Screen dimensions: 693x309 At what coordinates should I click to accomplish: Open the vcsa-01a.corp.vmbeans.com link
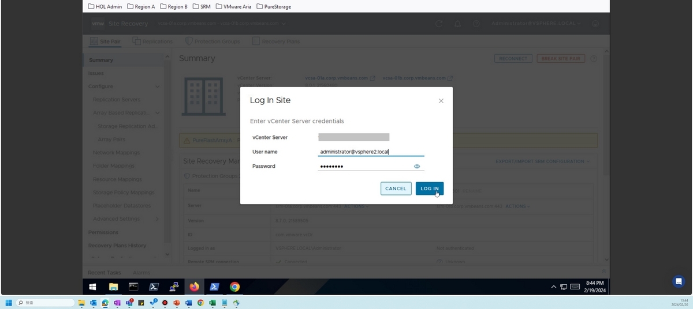[340, 78]
